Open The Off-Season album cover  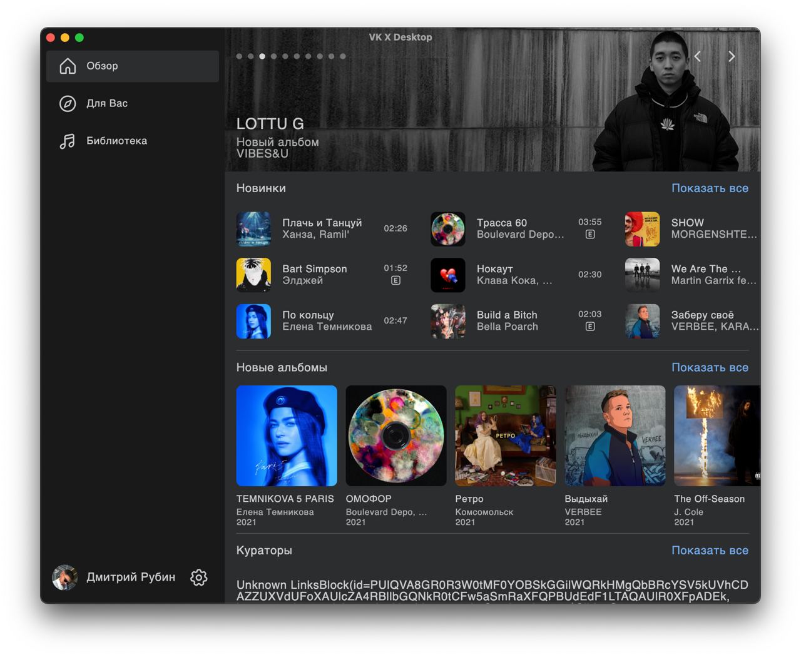click(x=717, y=435)
